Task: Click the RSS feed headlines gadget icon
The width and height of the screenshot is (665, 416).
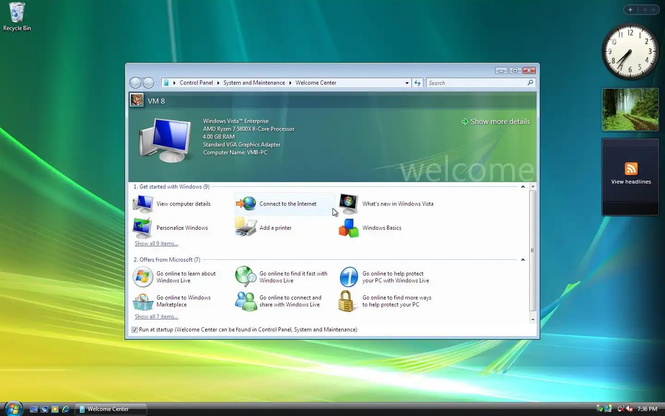Action: 631,169
